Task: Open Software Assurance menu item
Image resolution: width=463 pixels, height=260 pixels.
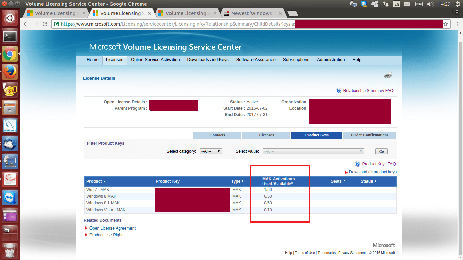Action: [256, 60]
